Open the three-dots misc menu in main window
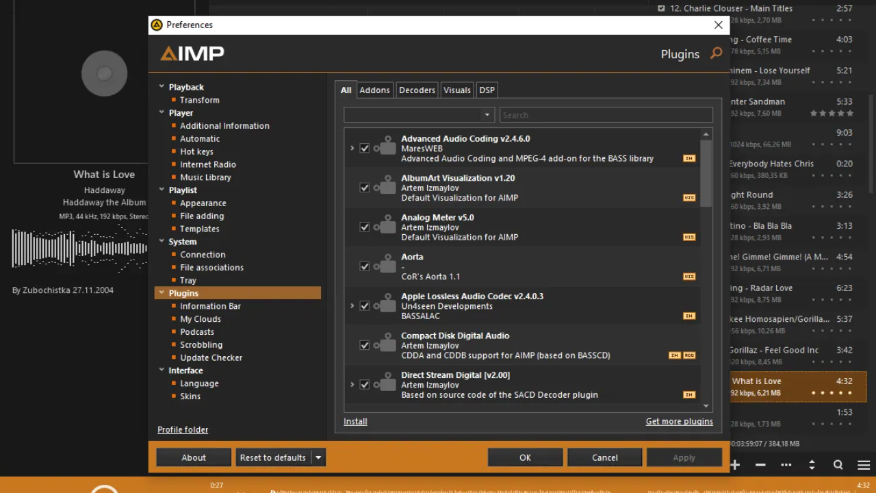The width and height of the screenshot is (876, 493). click(x=786, y=465)
